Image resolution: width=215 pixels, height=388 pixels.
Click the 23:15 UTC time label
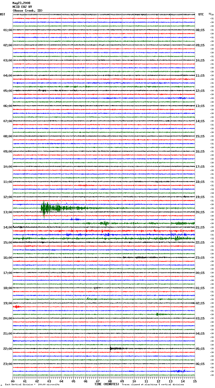coord(200,258)
